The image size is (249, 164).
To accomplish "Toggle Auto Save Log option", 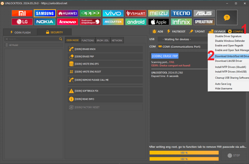I will tap(223, 84).
